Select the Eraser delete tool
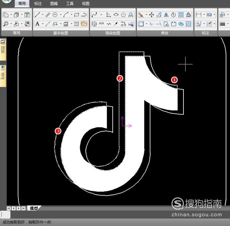Viewport: 230px width, 226px height. click(141, 15)
